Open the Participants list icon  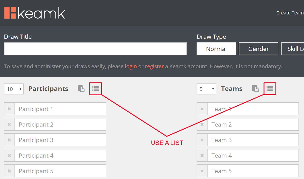point(96,88)
